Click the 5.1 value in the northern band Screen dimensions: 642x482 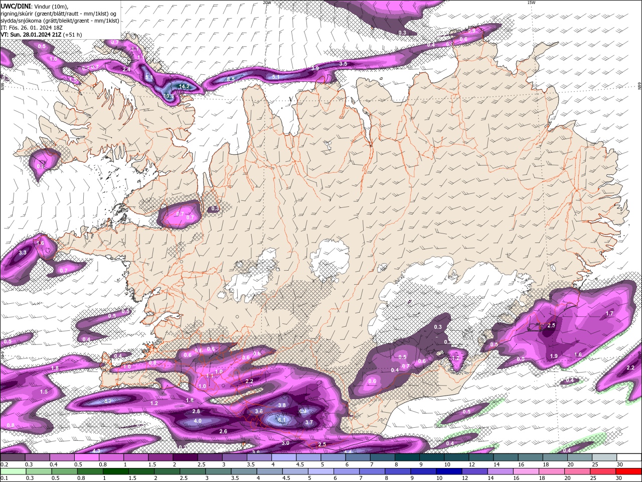[276, 77]
